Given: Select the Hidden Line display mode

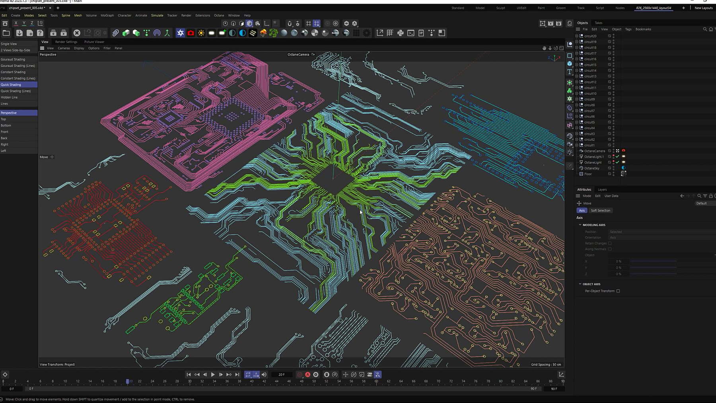Looking at the screenshot, I should pos(9,97).
